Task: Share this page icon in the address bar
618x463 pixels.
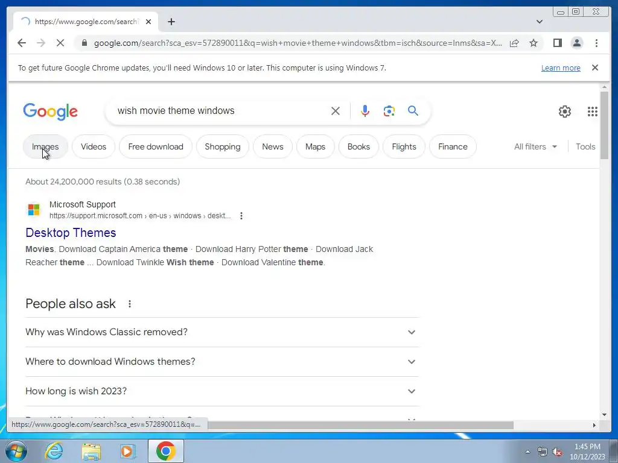Action: (514, 43)
